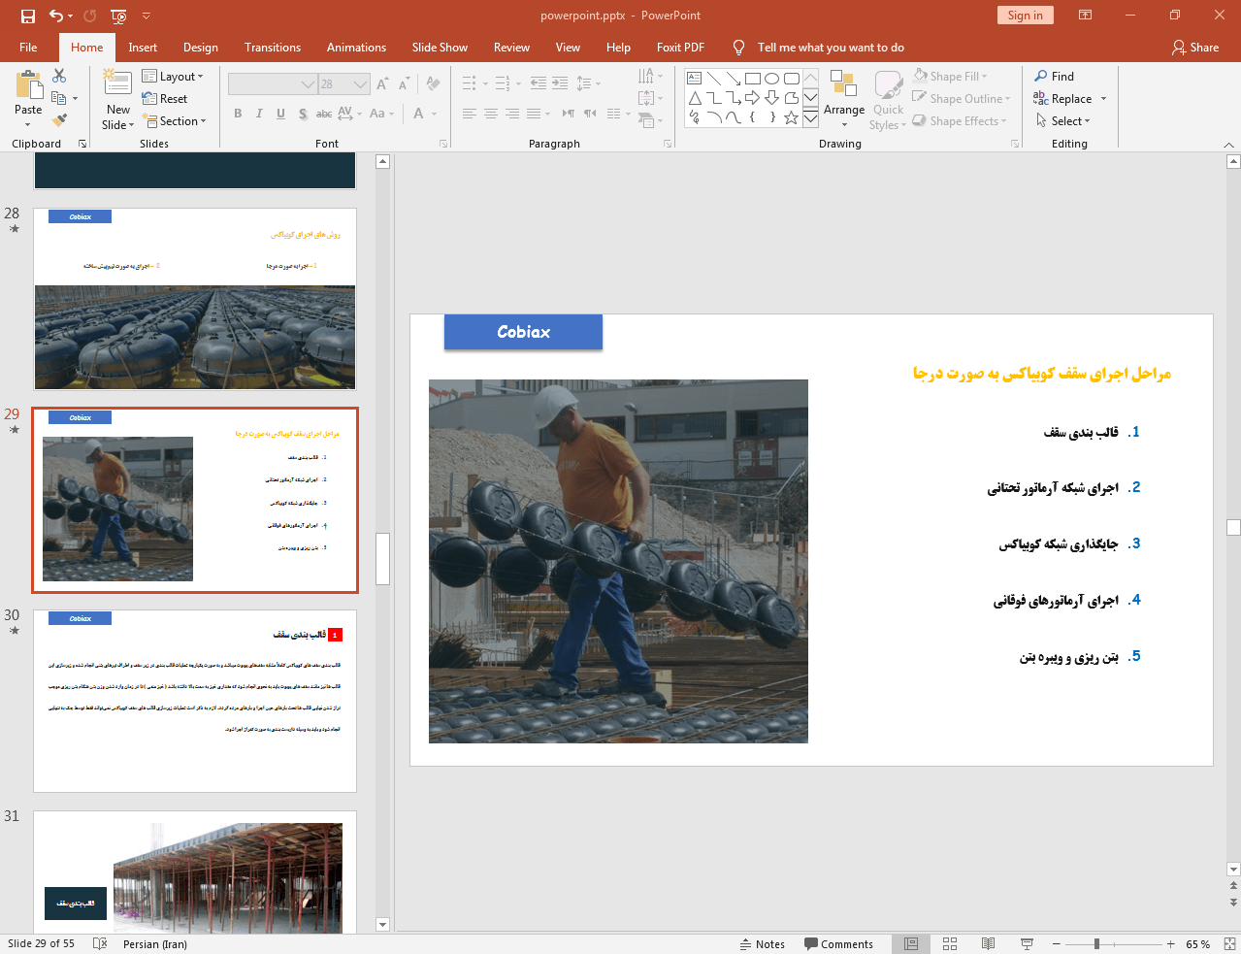The height and width of the screenshot is (954, 1241).
Task: Click the Format Painter brush icon
Action: [x=59, y=120]
